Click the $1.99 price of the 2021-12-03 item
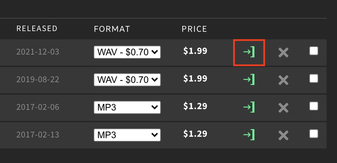Screen dimensions: 337x163 pyautogui.click(x=195, y=51)
